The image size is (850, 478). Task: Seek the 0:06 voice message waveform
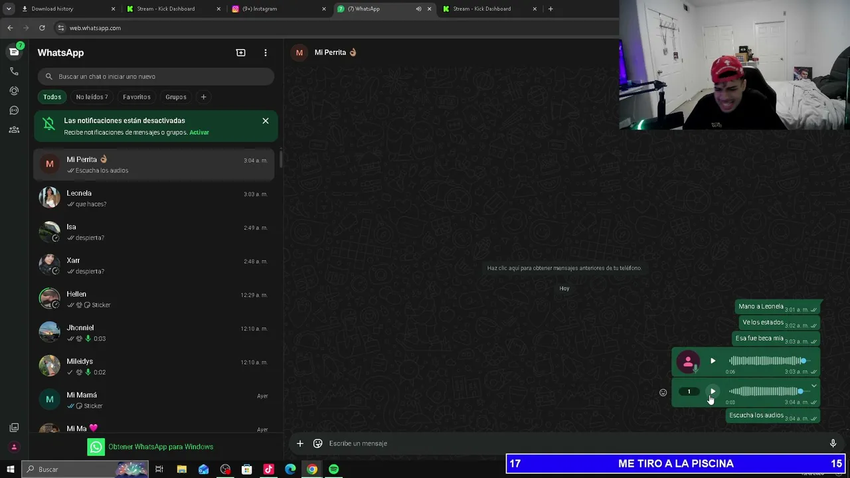769,360
